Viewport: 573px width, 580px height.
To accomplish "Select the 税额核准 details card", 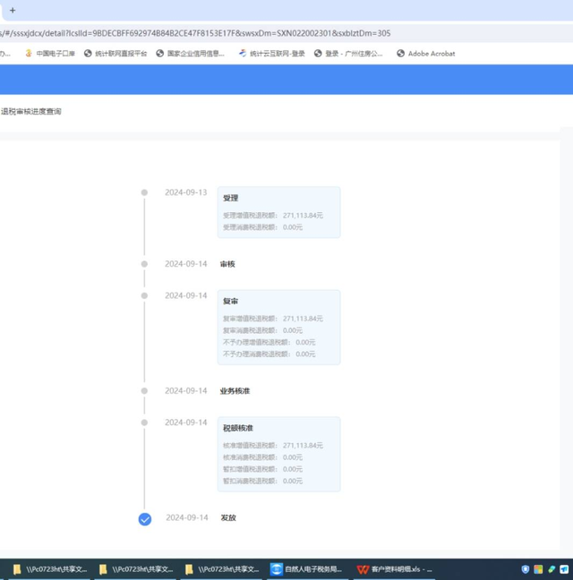I will [279, 454].
